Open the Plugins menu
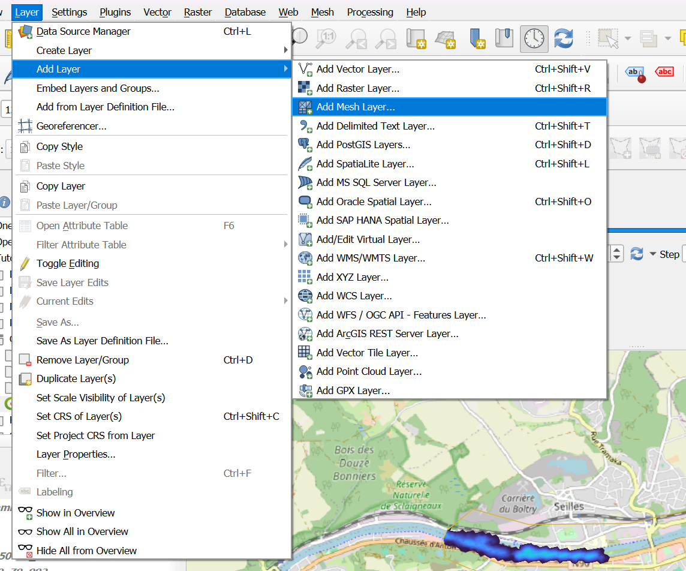The height and width of the screenshot is (571, 686). point(115,12)
